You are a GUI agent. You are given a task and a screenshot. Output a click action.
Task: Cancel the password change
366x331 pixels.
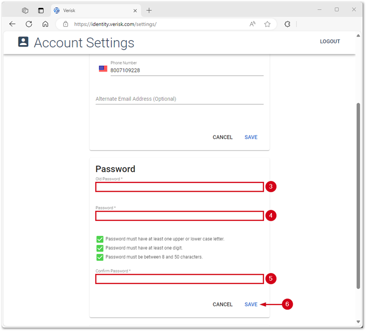click(223, 305)
